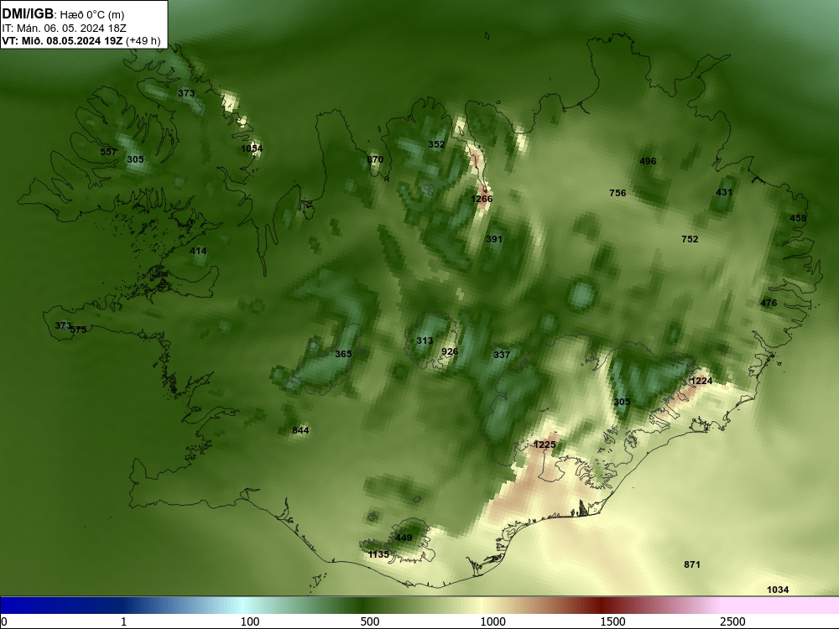Click the map value 871
The image size is (839, 629).
(692, 564)
